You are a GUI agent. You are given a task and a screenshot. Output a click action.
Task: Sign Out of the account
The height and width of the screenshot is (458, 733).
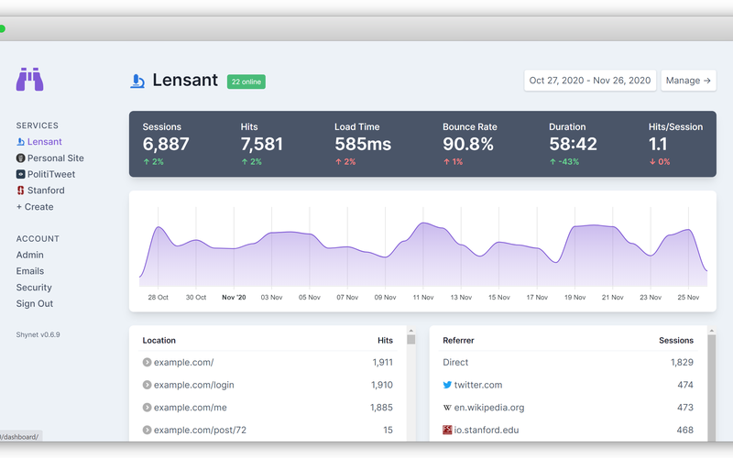point(35,303)
